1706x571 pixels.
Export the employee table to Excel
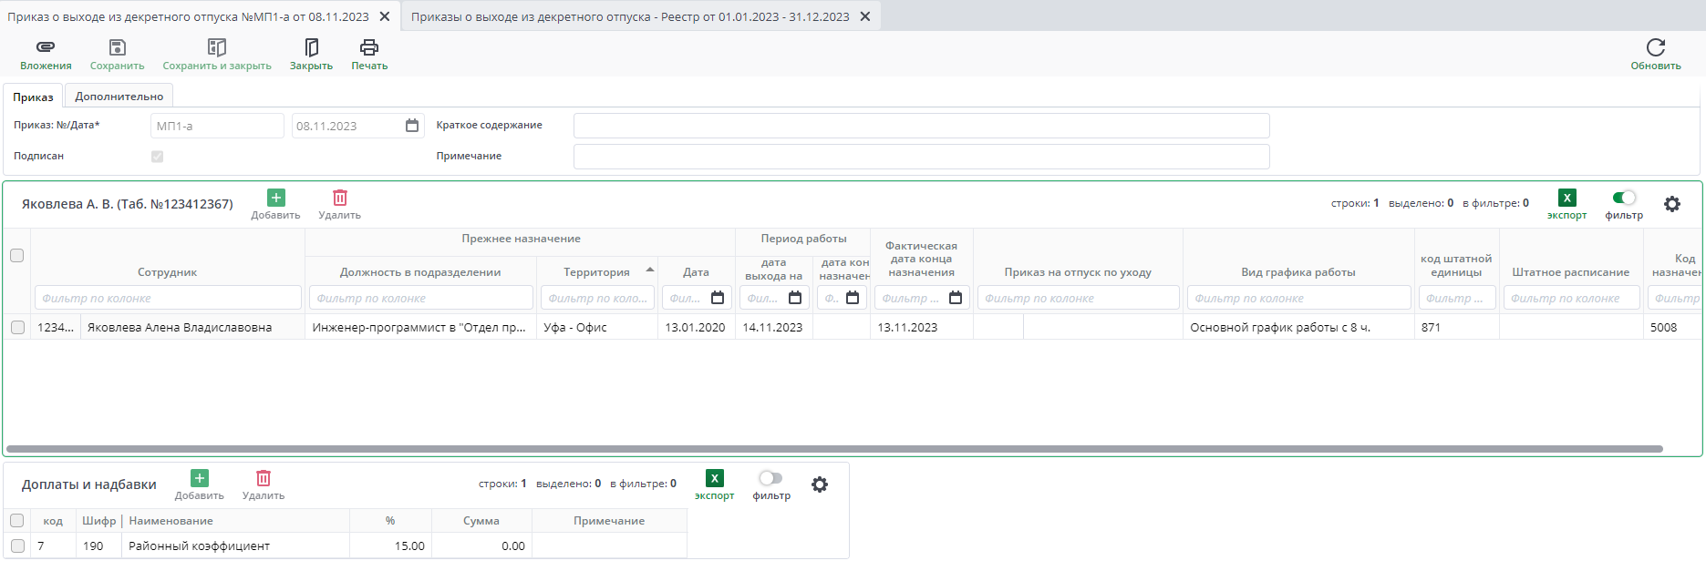tap(1566, 198)
